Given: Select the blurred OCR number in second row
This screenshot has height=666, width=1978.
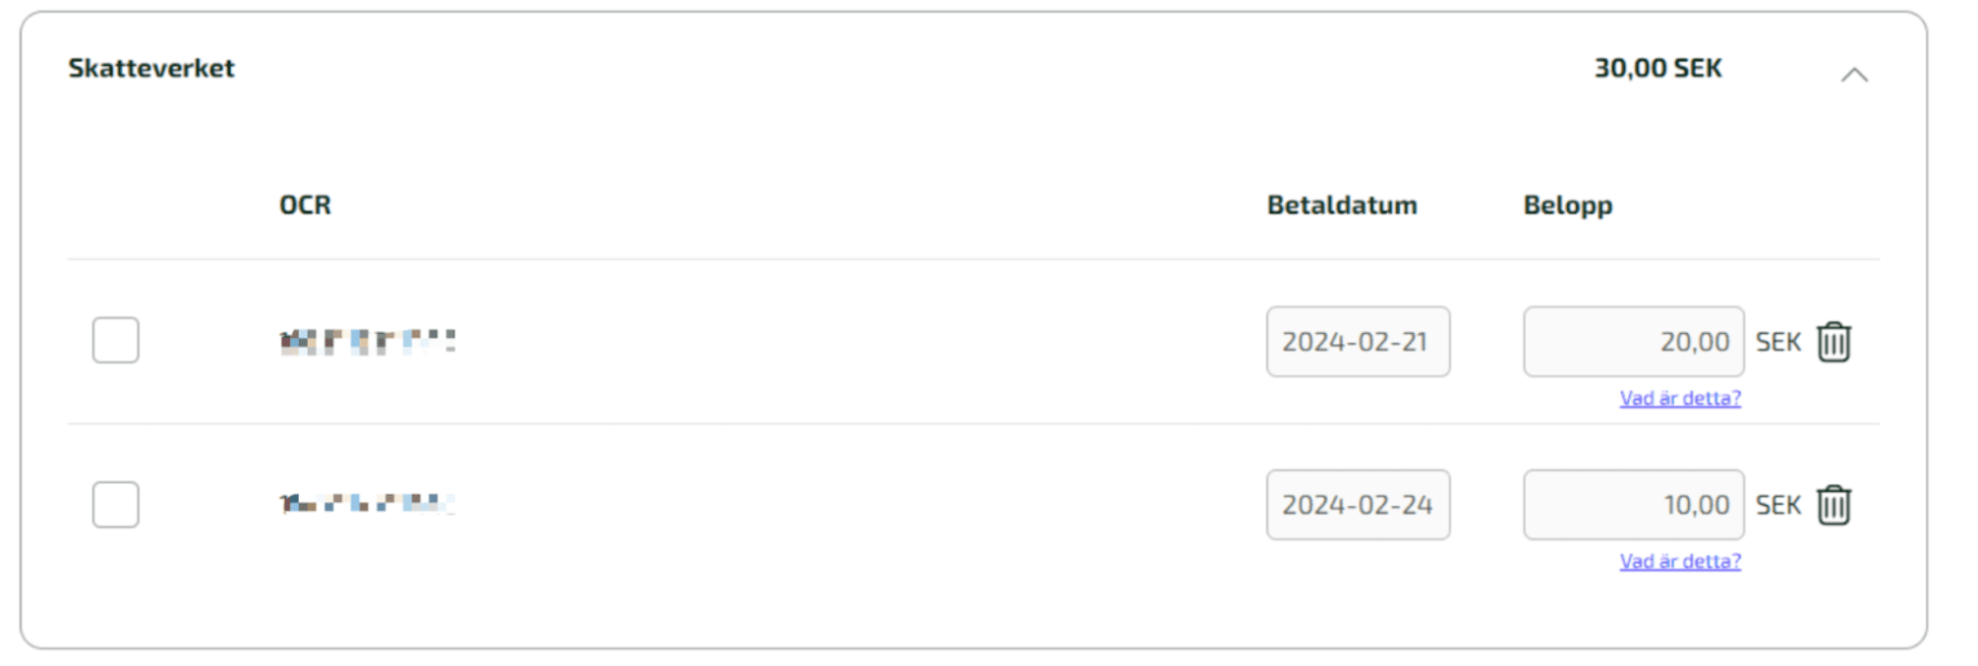Looking at the screenshot, I should (x=368, y=504).
